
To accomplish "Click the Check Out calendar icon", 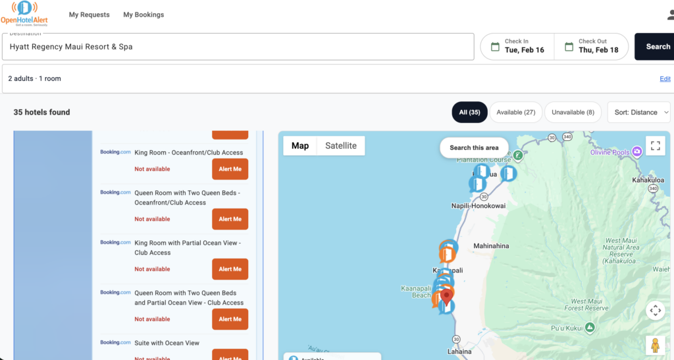I will (569, 46).
